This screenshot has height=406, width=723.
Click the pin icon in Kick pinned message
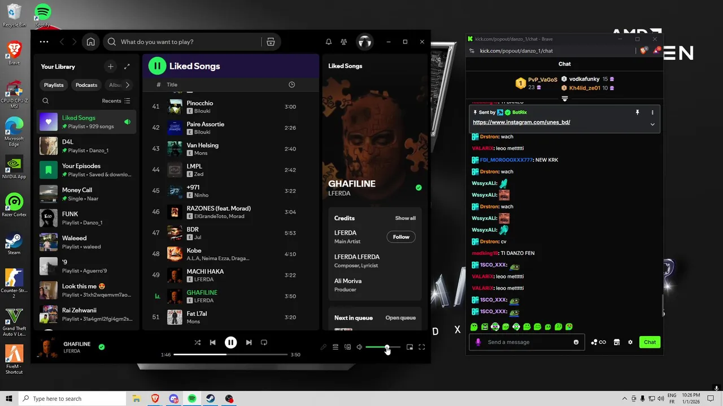click(637, 112)
